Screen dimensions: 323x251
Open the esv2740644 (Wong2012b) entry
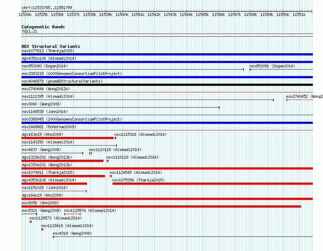click(x=46, y=89)
